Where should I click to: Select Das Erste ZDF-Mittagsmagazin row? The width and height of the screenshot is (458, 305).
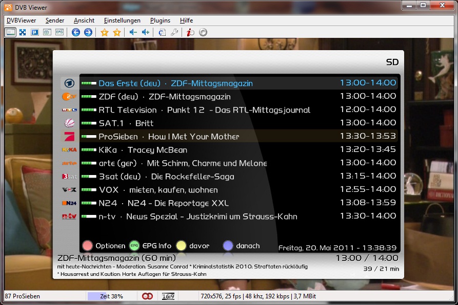pos(239,83)
